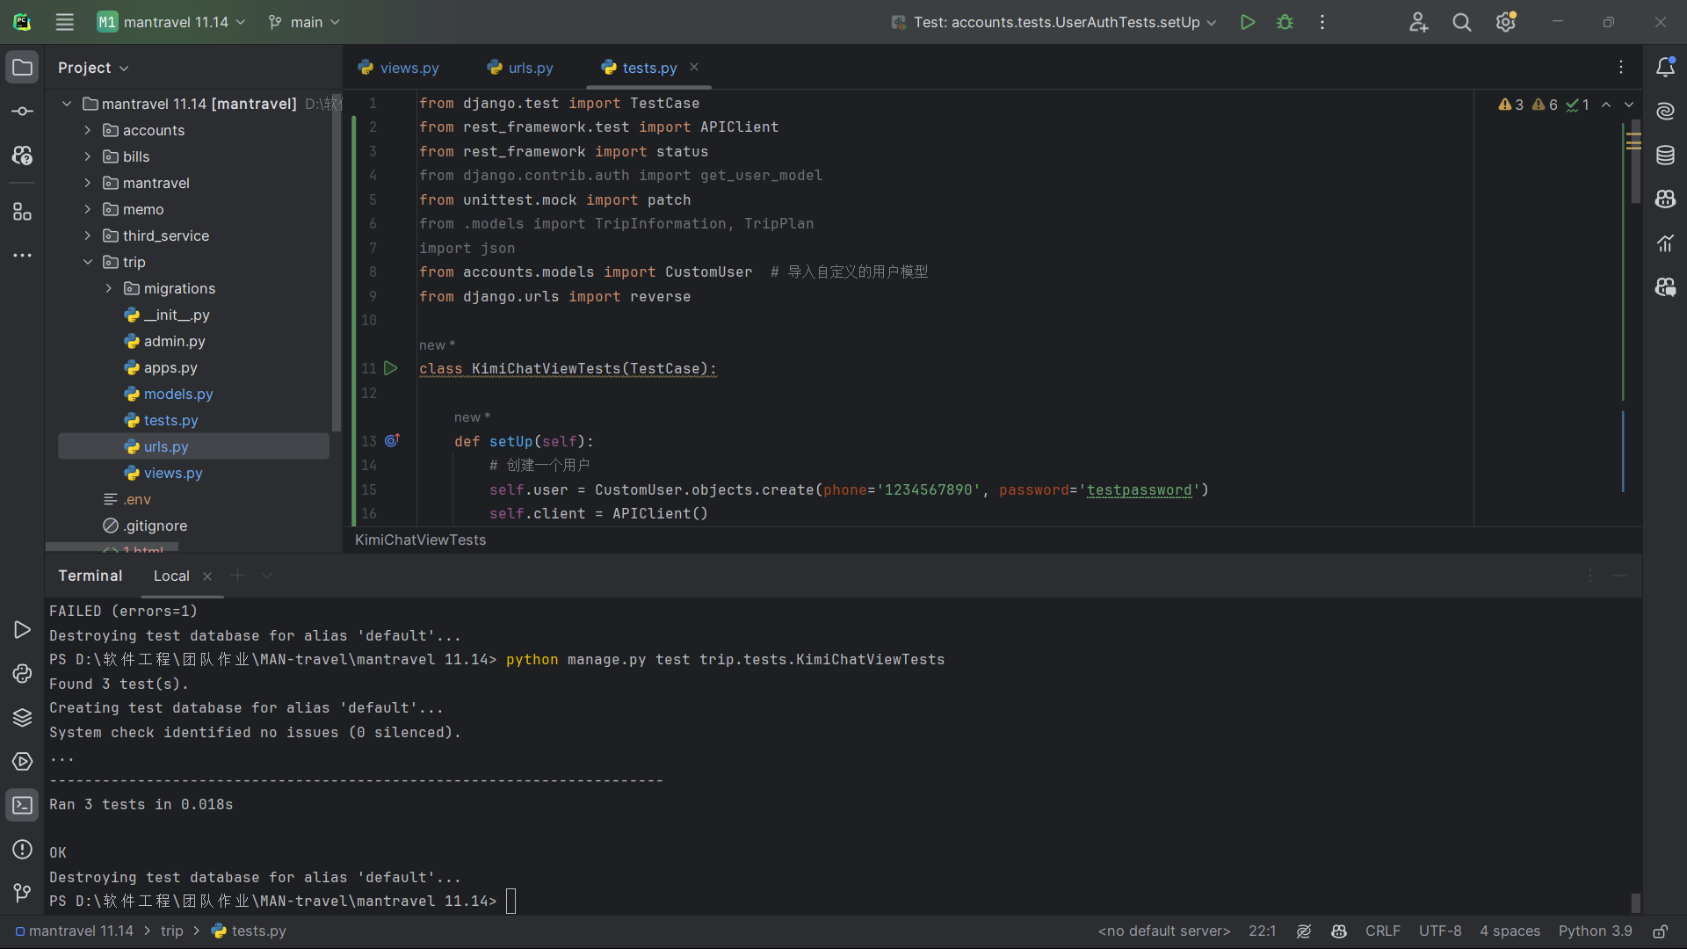Screen dimensions: 1687x949
Task: Click Search Everywhere magnifier icon
Action: (1461, 22)
